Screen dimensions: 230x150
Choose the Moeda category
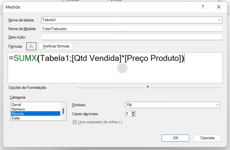coord(35,113)
